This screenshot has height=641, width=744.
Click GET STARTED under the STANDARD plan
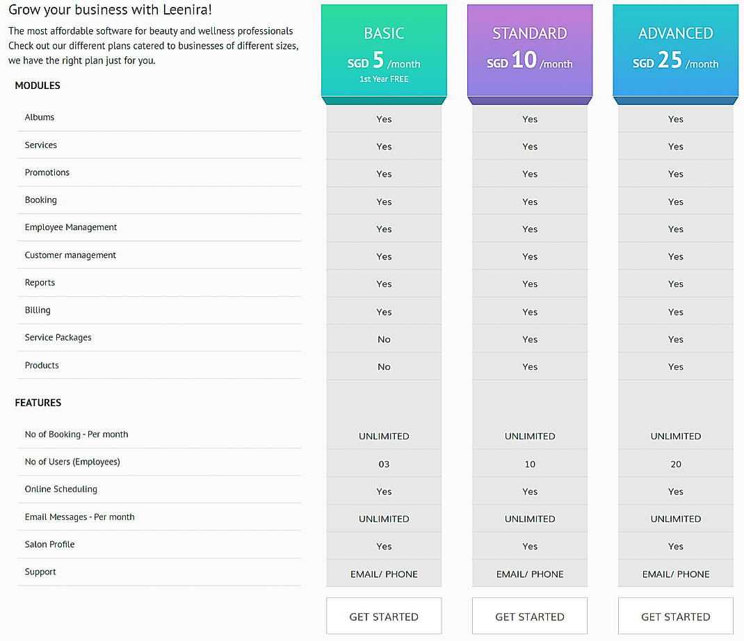[x=529, y=616]
